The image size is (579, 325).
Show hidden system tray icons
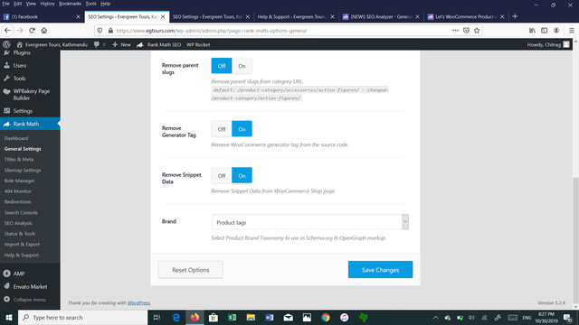click(436, 317)
